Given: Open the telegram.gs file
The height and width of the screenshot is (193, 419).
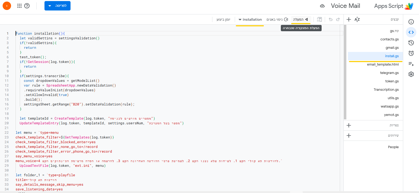Looking at the screenshot, I should pos(389,73).
